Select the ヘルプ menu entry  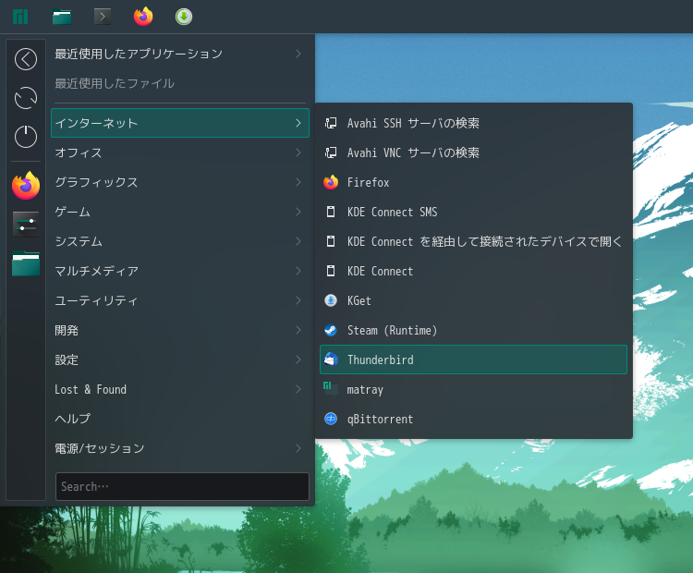point(180,419)
